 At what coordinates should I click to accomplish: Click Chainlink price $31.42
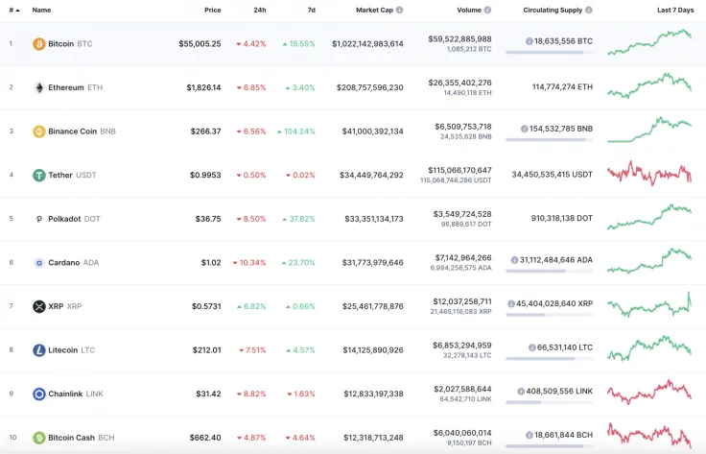pos(208,394)
